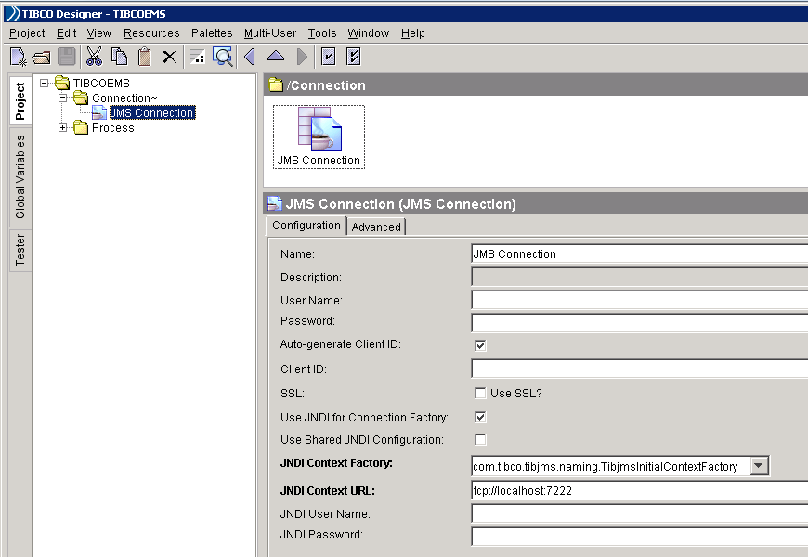Open the JNDI Context Factory dropdown arrow
Viewport: 808px width, 557px height.
759,466
